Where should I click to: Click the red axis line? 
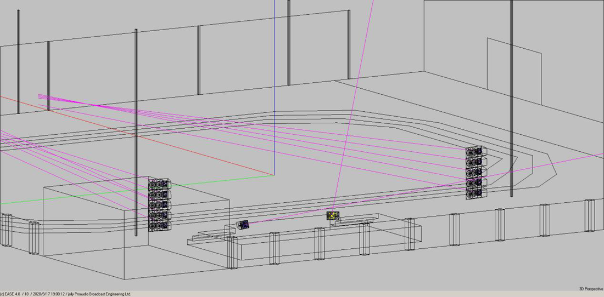pyautogui.click(x=137, y=134)
